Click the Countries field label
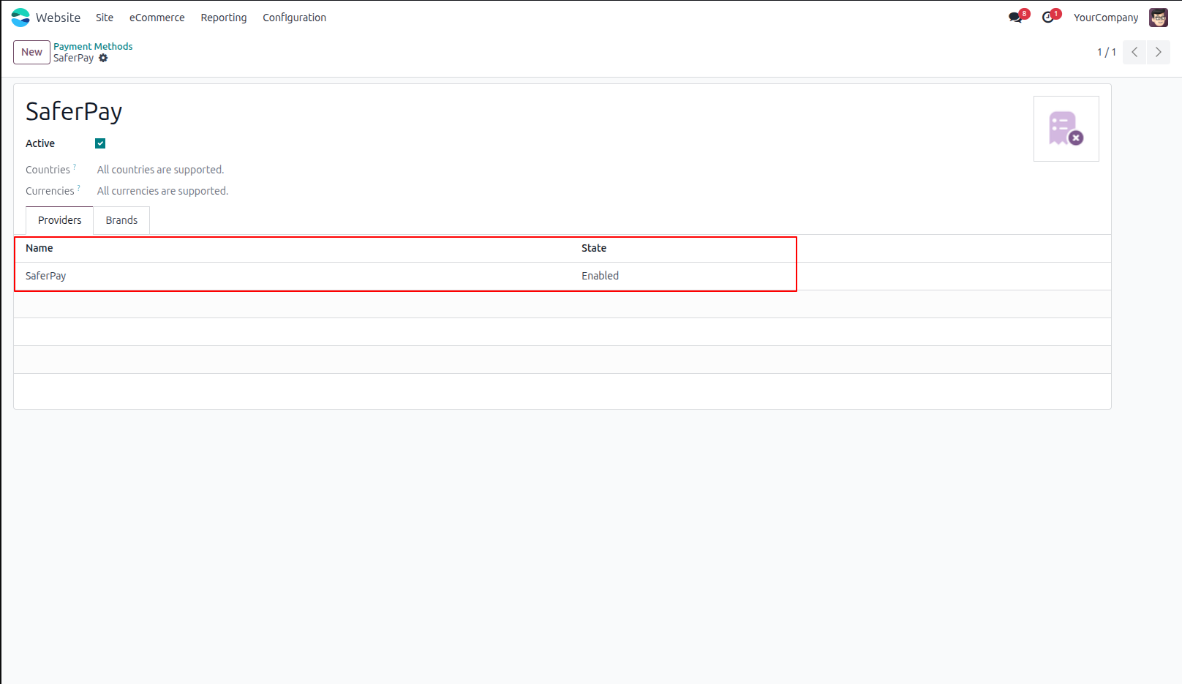The width and height of the screenshot is (1182, 684). 48,170
